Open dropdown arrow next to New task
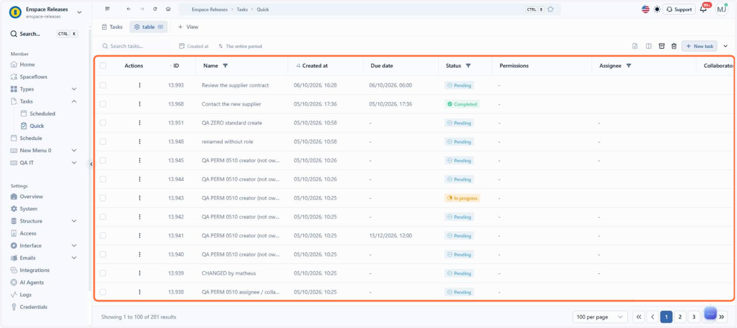The image size is (737, 328). (725, 46)
